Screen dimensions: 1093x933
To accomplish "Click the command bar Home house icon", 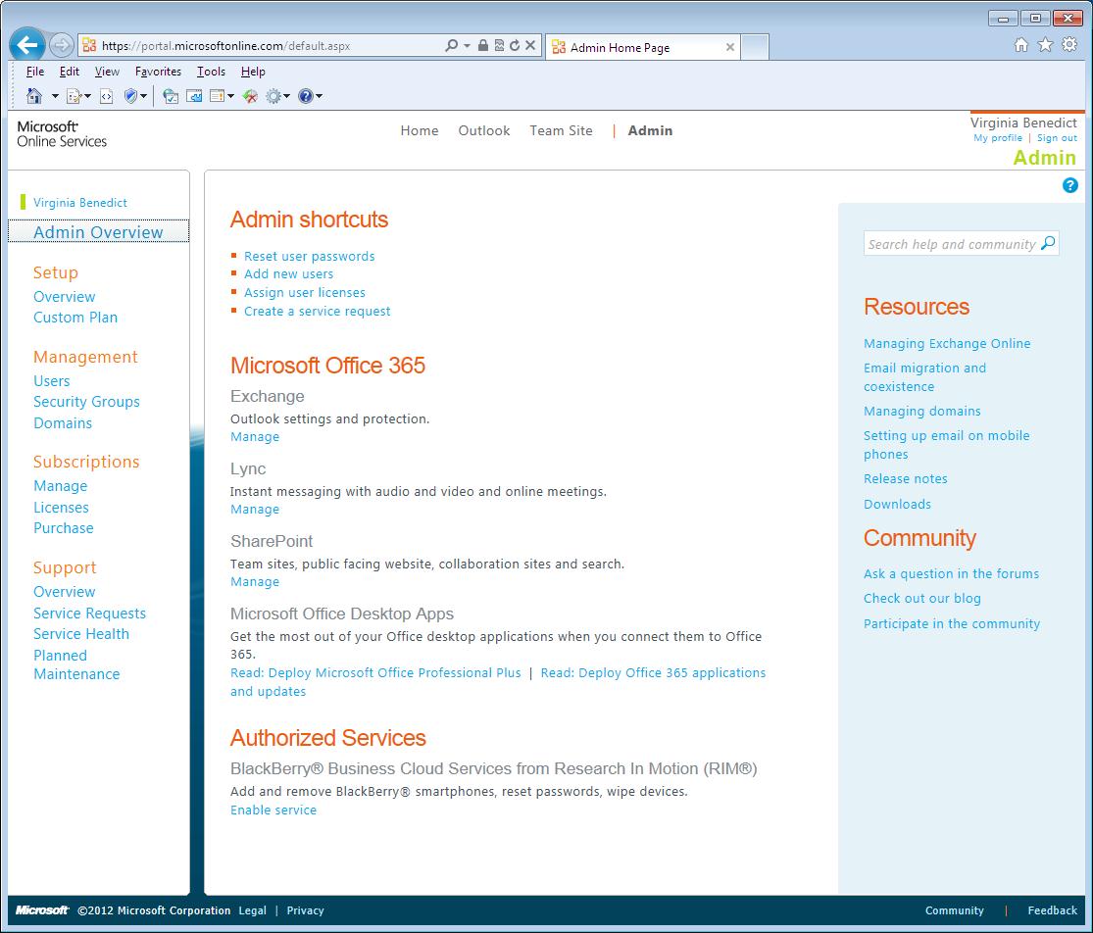I will [x=33, y=96].
